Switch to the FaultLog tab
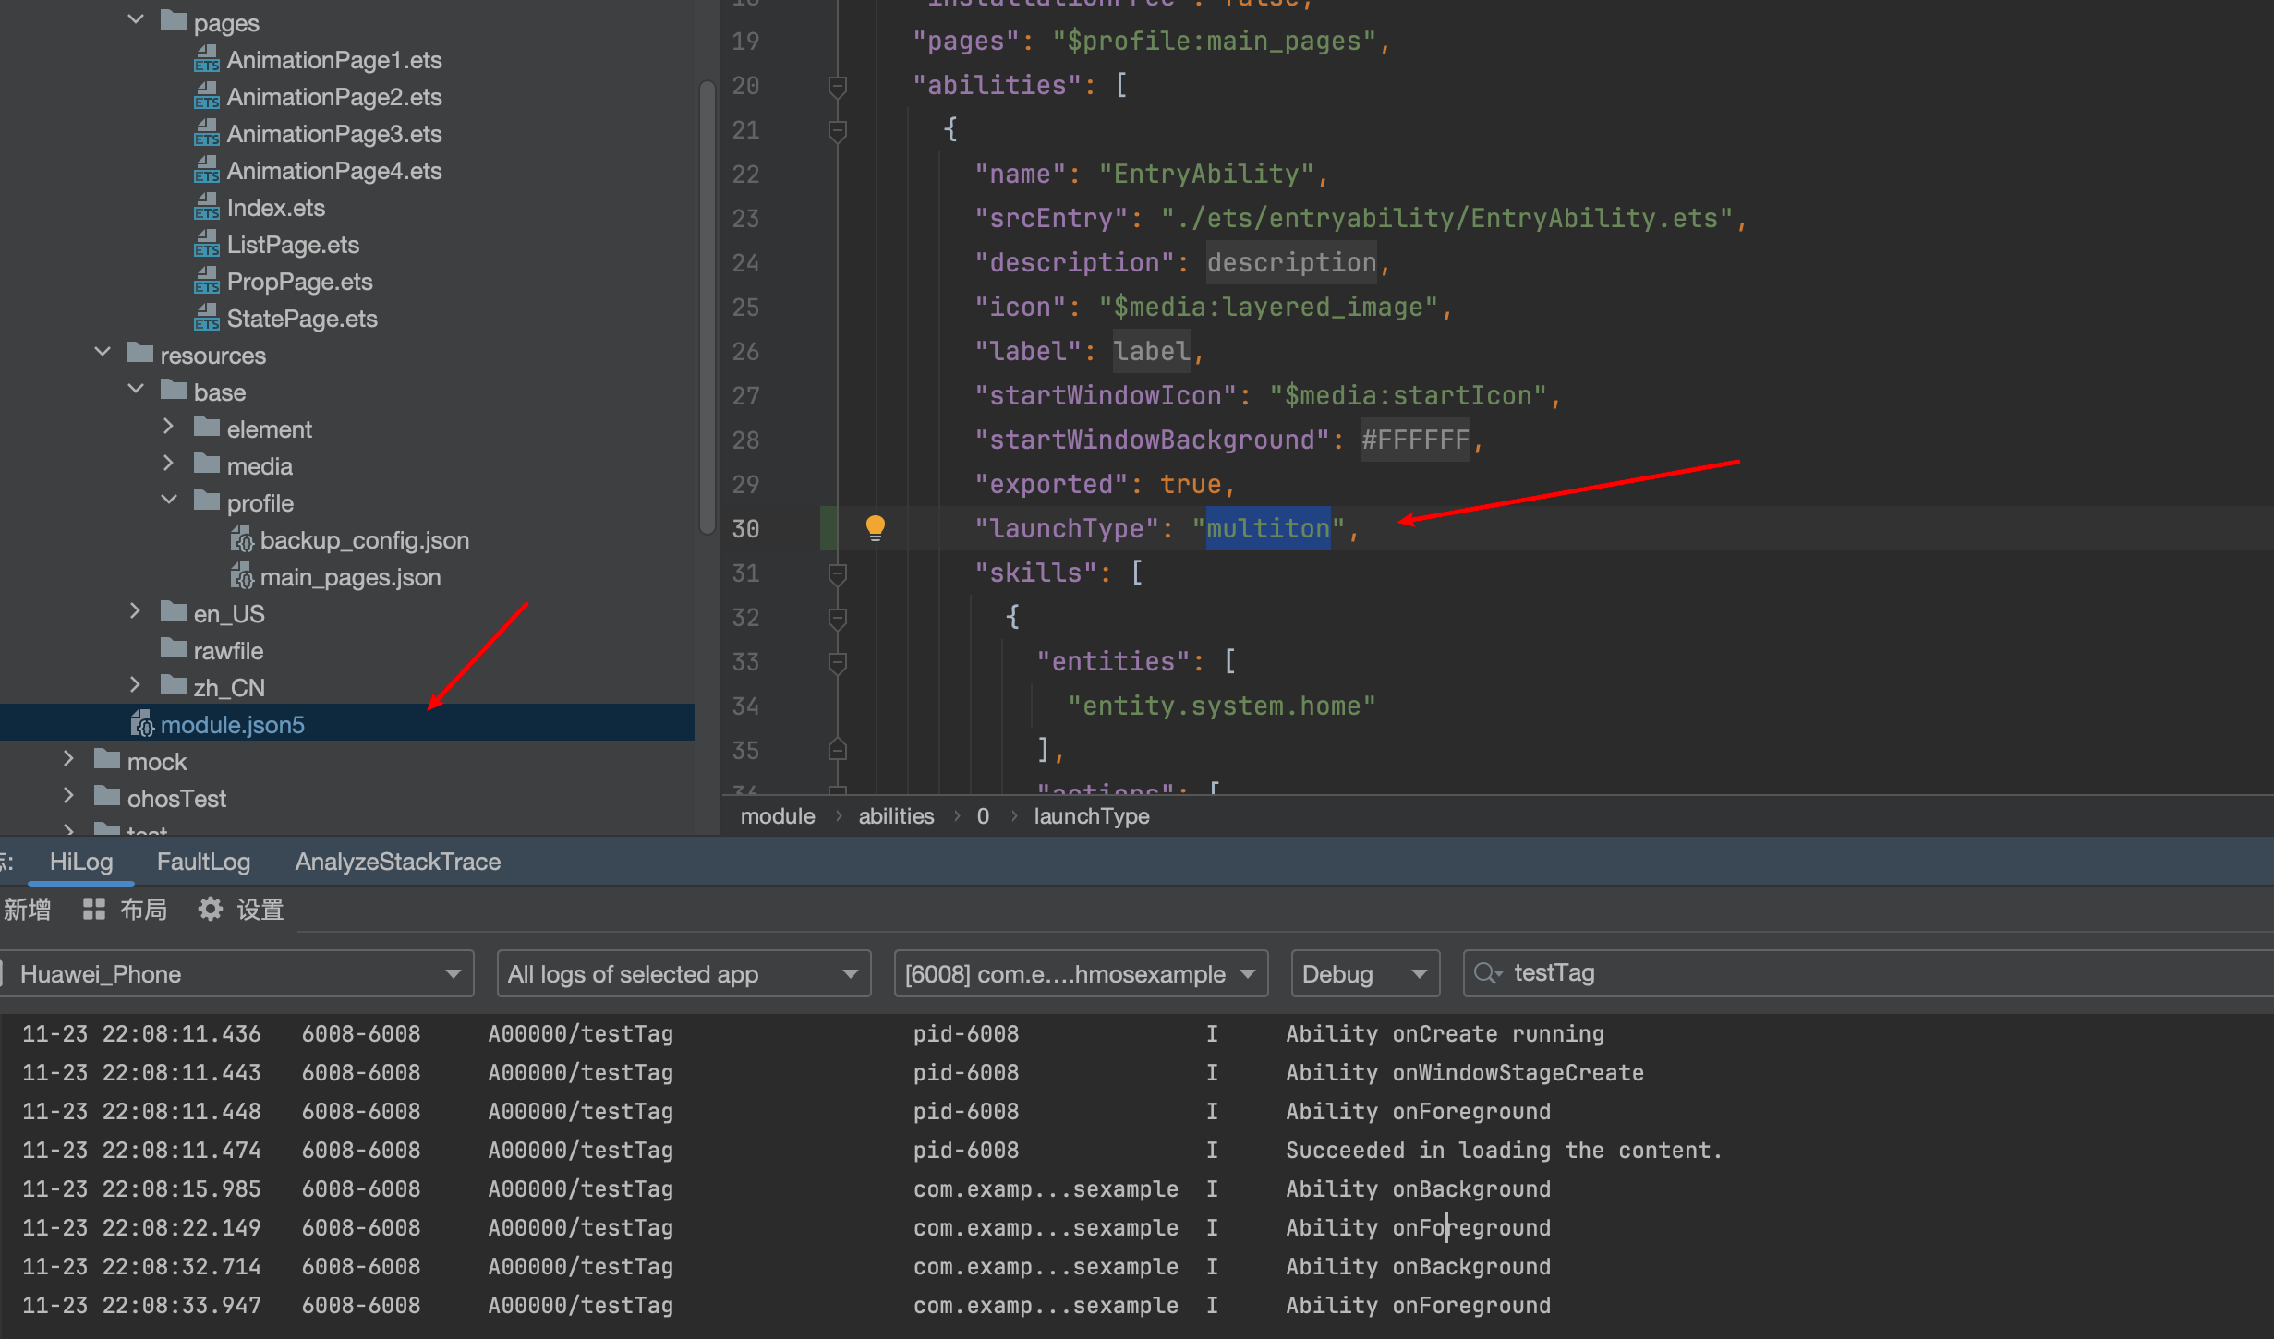The width and height of the screenshot is (2274, 1339). pyautogui.click(x=203, y=862)
